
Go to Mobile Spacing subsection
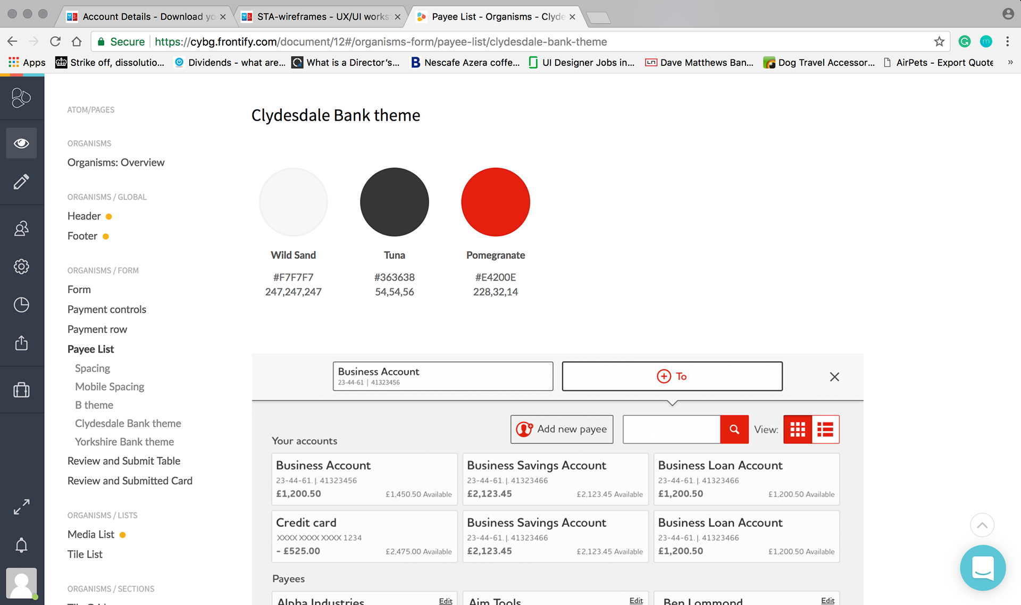[110, 387]
